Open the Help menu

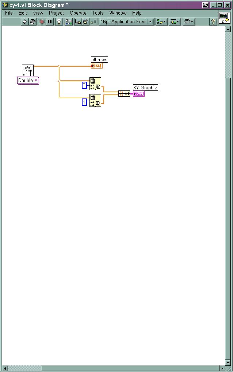[x=137, y=13]
